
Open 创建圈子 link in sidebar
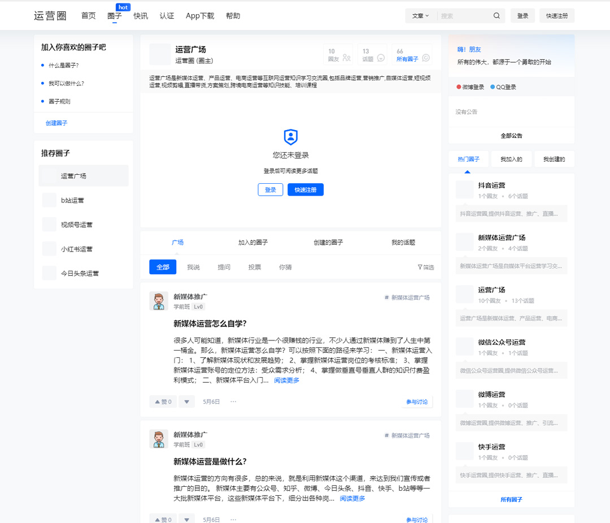pos(56,123)
